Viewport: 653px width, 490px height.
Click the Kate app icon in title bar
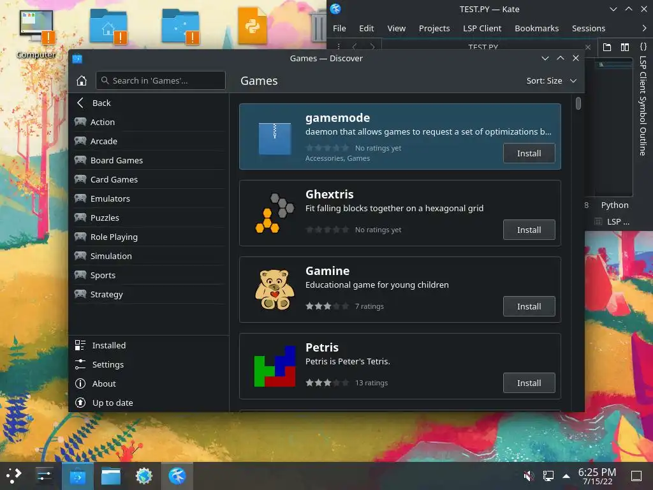(x=335, y=9)
